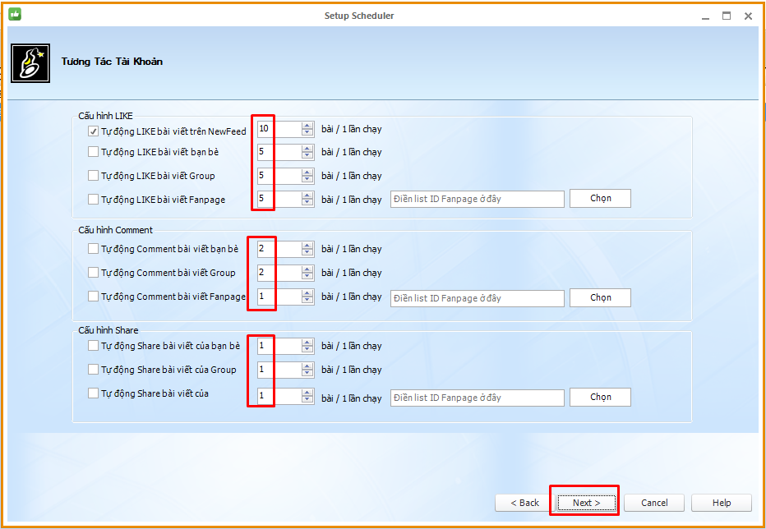This screenshot has height=529, width=766.
Task: Decrease LIKE bạn bè post count
Action: (x=307, y=155)
